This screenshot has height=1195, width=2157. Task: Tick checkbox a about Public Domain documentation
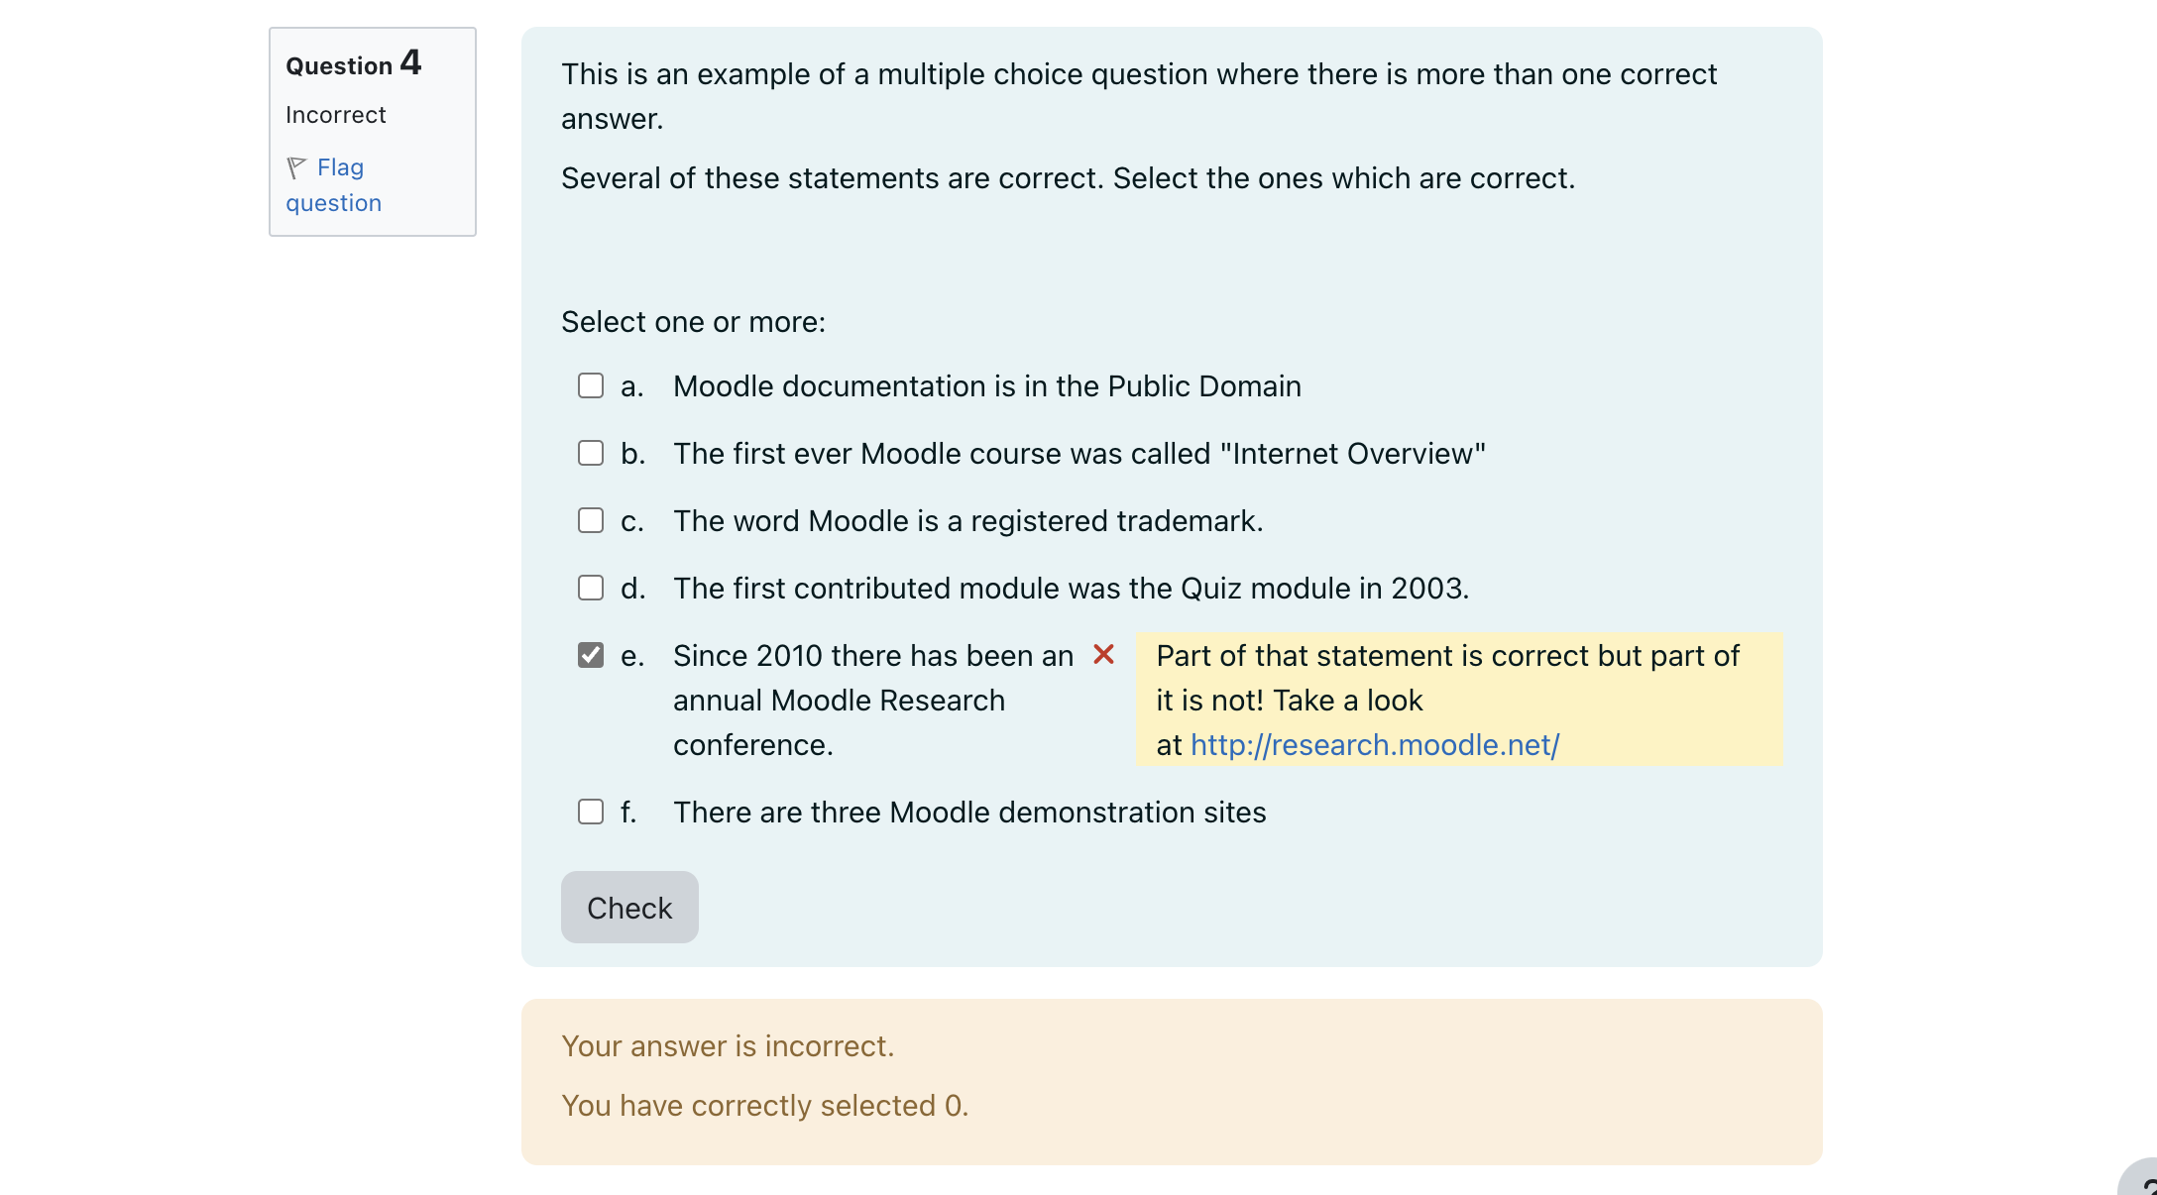coord(591,385)
